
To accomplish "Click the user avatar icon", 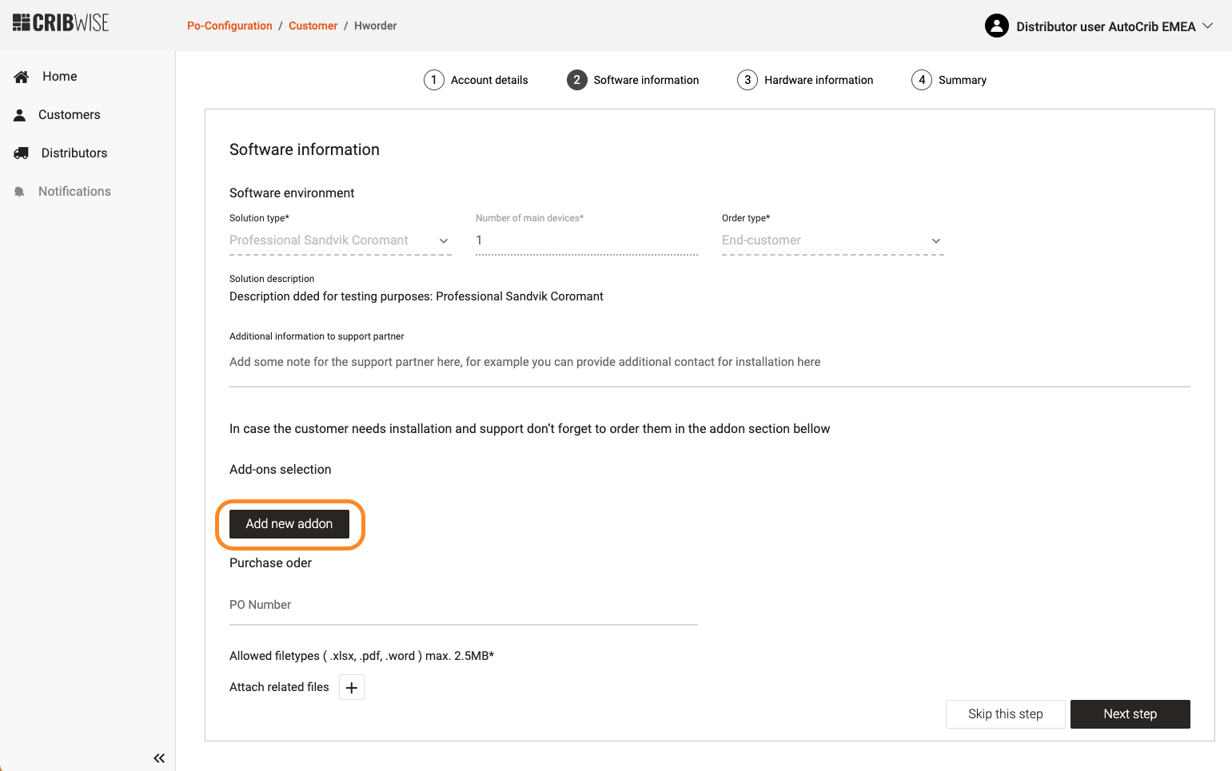I will (x=996, y=26).
